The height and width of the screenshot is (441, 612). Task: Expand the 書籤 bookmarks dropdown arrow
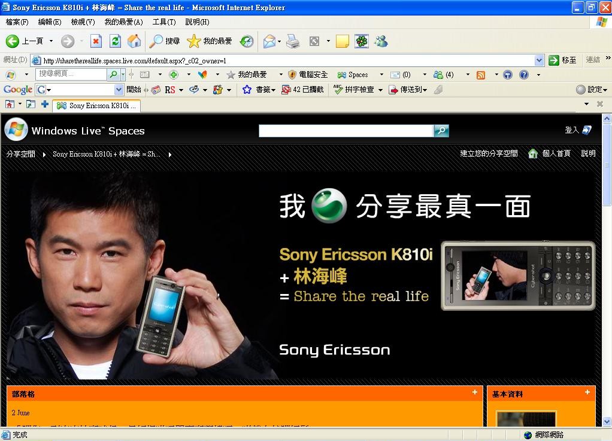tap(273, 90)
